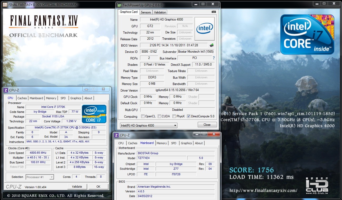Click the BIOS save chip icon
The height and width of the screenshot is (200, 342).
coord(212,45)
